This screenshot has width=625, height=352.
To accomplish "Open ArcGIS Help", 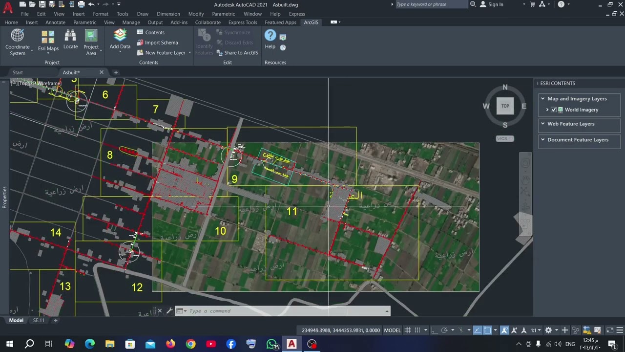I will pos(270,39).
